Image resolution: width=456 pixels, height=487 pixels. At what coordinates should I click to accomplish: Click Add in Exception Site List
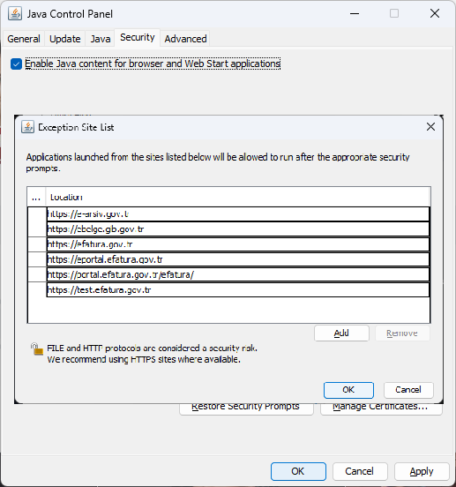pyautogui.click(x=341, y=333)
